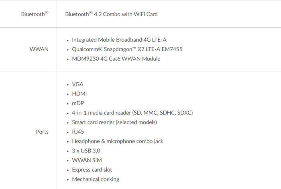
Task: Select the Bluetooth 4.2 Combo with WiFi Card text
Action: coord(111,14)
